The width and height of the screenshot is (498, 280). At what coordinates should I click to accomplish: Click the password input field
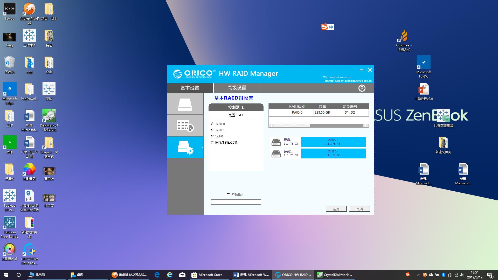click(236, 202)
